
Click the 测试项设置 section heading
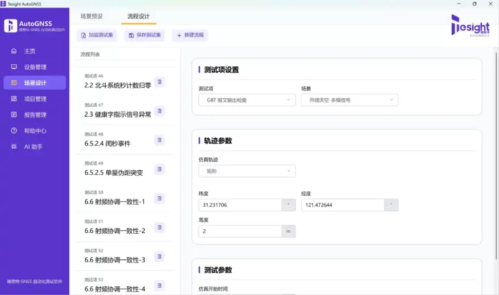[222, 70]
